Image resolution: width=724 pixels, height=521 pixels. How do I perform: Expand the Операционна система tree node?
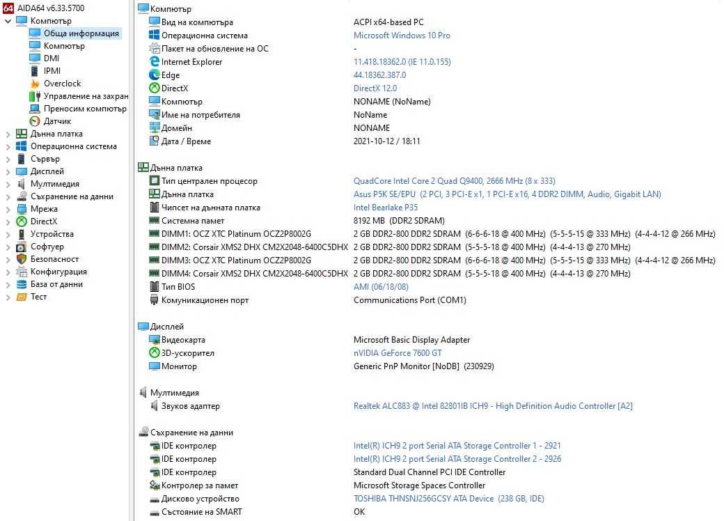click(8, 146)
